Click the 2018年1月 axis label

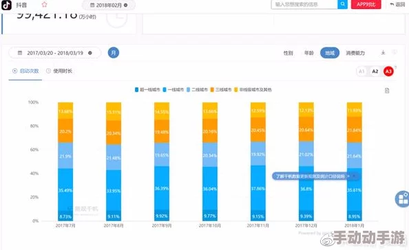click(x=354, y=225)
